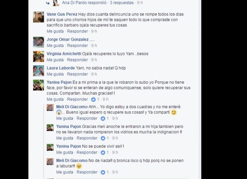The width and height of the screenshot is (247, 179).
Task: Open the like count on Yanina Pajon's prima comment
Action: (98, 99)
